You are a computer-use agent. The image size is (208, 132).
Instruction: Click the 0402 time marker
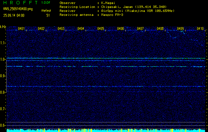(x=41, y=28)
